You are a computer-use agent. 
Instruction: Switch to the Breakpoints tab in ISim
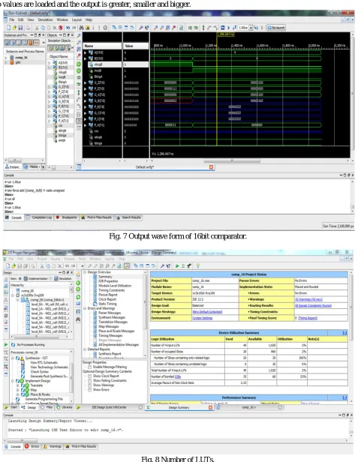[66, 217]
